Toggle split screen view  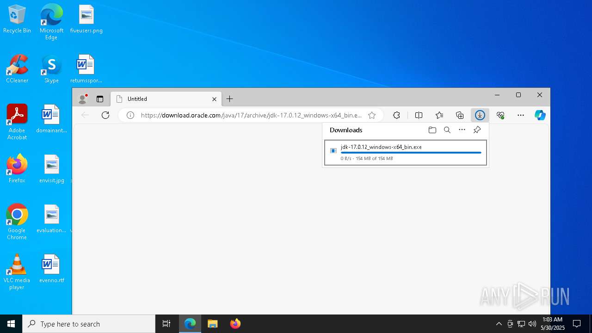[419, 115]
